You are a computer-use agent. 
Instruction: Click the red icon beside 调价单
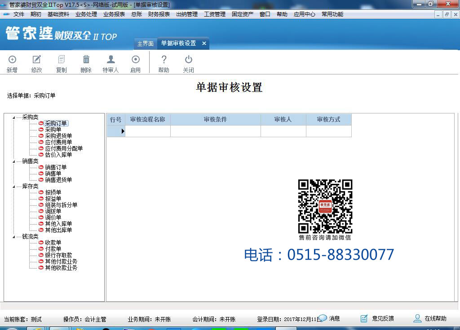tap(41, 217)
